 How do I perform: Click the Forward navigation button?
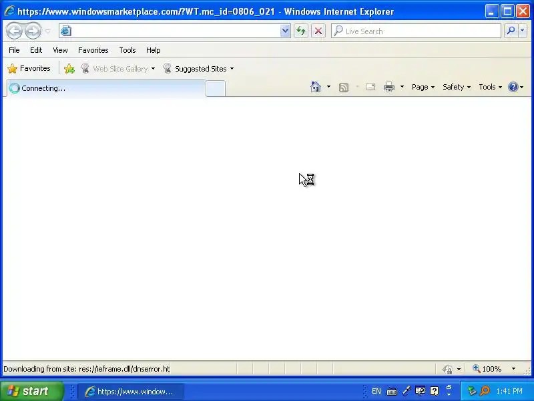point(33,31)
